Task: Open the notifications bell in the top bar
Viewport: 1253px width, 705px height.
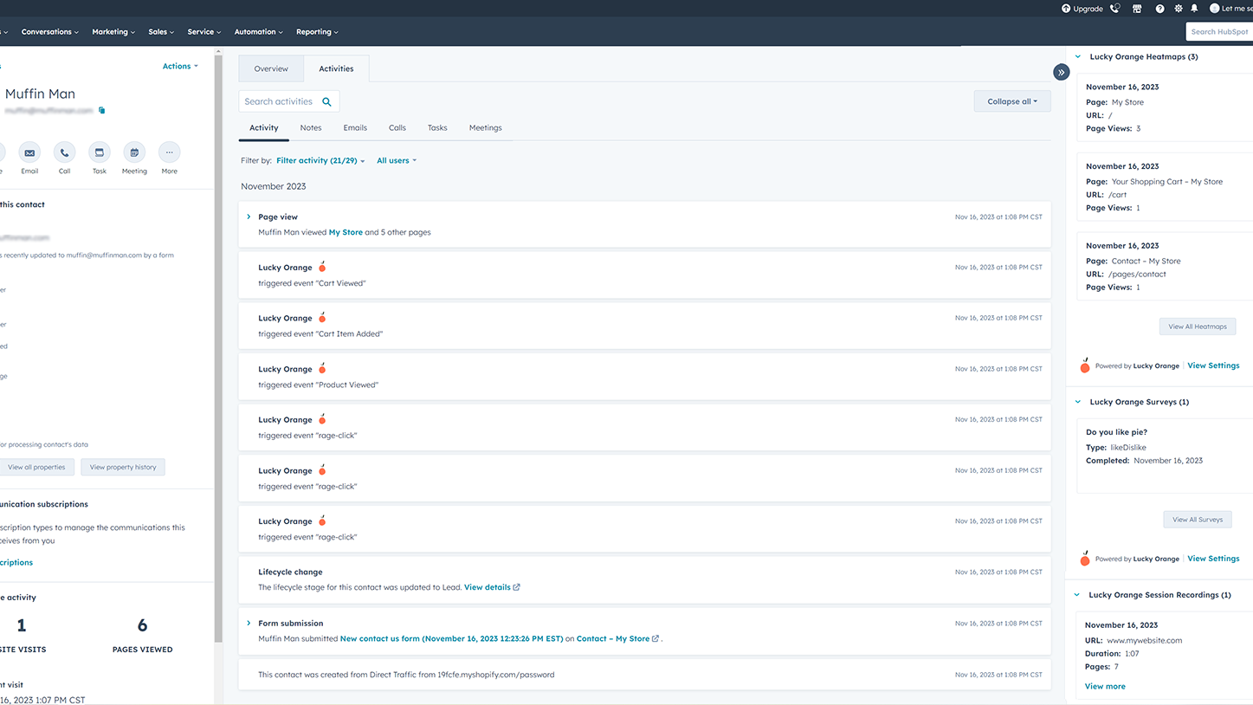Action: [x=1194, y=9]
